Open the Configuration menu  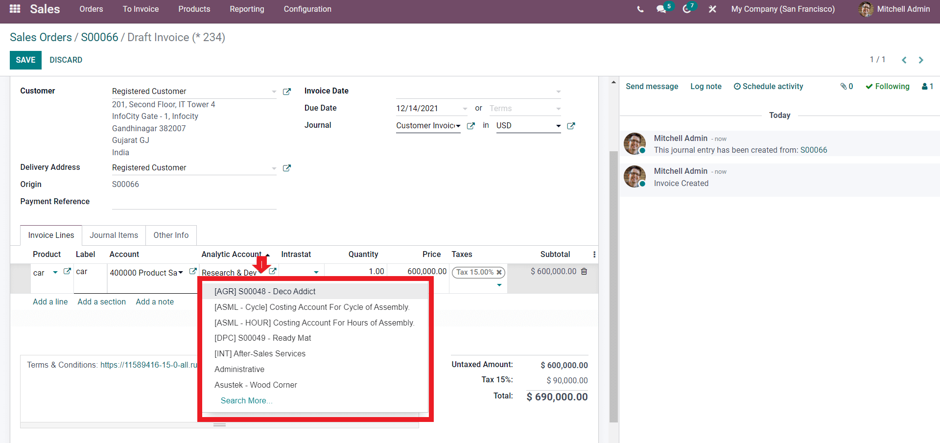[307, 9]
